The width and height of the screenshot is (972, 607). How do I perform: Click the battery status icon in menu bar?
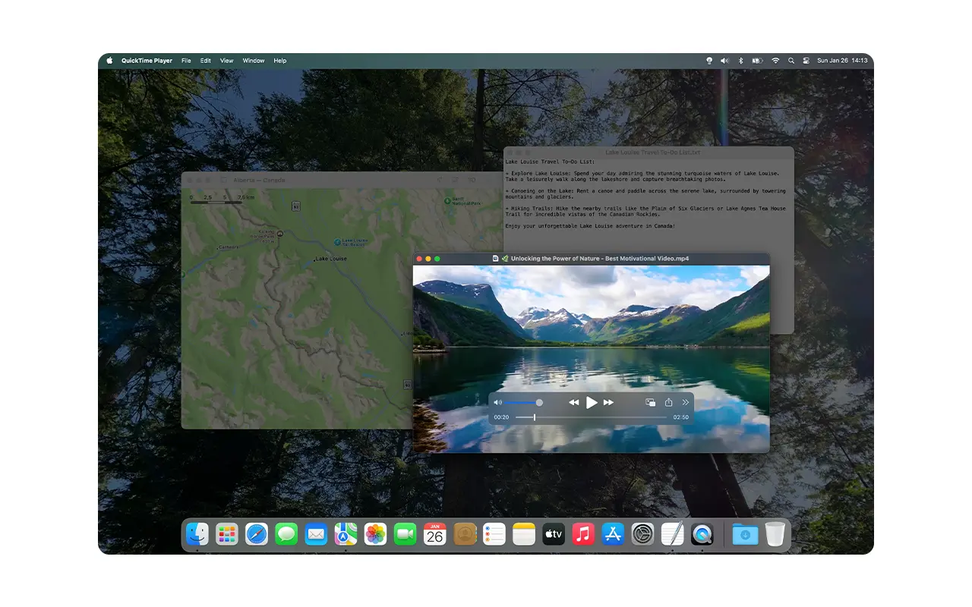pos(757,61)
